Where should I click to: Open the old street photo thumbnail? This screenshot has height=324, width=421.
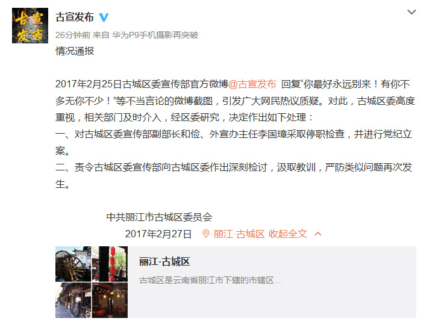(x=73, y=300)
